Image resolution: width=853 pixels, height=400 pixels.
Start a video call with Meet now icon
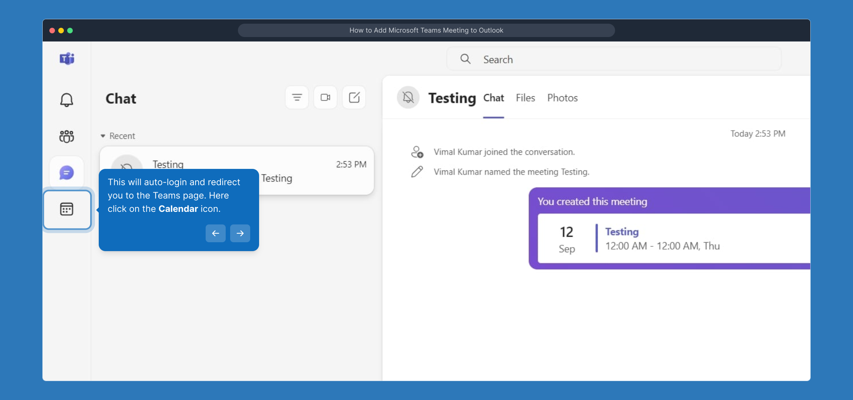click(325, 97)
